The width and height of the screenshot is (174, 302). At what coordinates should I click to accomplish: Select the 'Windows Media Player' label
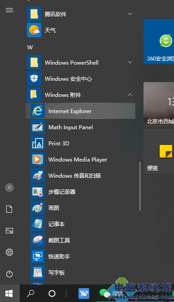click(x=78, y=160)
